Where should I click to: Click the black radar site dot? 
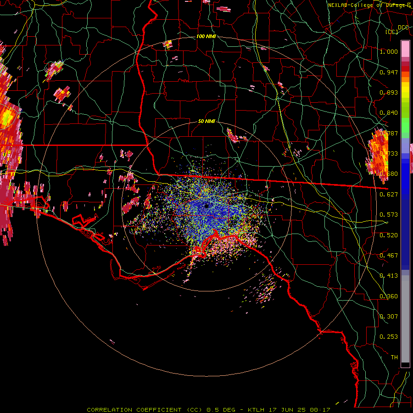(206, 206)
